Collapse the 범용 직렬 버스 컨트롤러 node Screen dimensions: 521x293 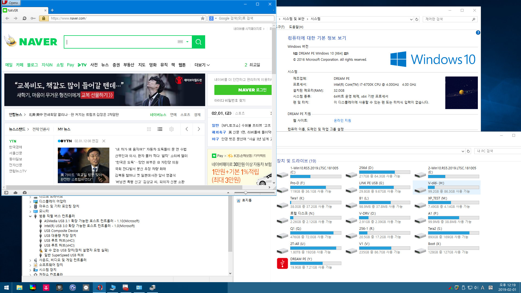click(30, 216)
